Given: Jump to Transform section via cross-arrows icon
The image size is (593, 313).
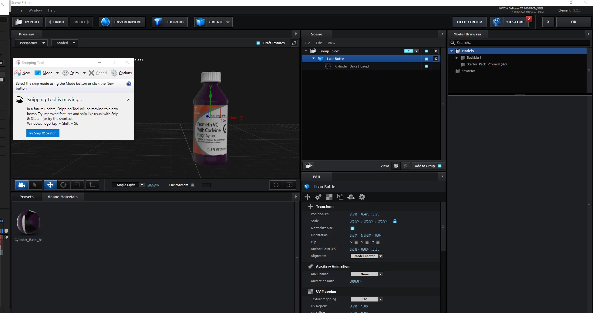Looking at the screenshot, I should [307, 197].
